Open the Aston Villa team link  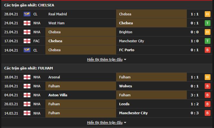point(58,95)
